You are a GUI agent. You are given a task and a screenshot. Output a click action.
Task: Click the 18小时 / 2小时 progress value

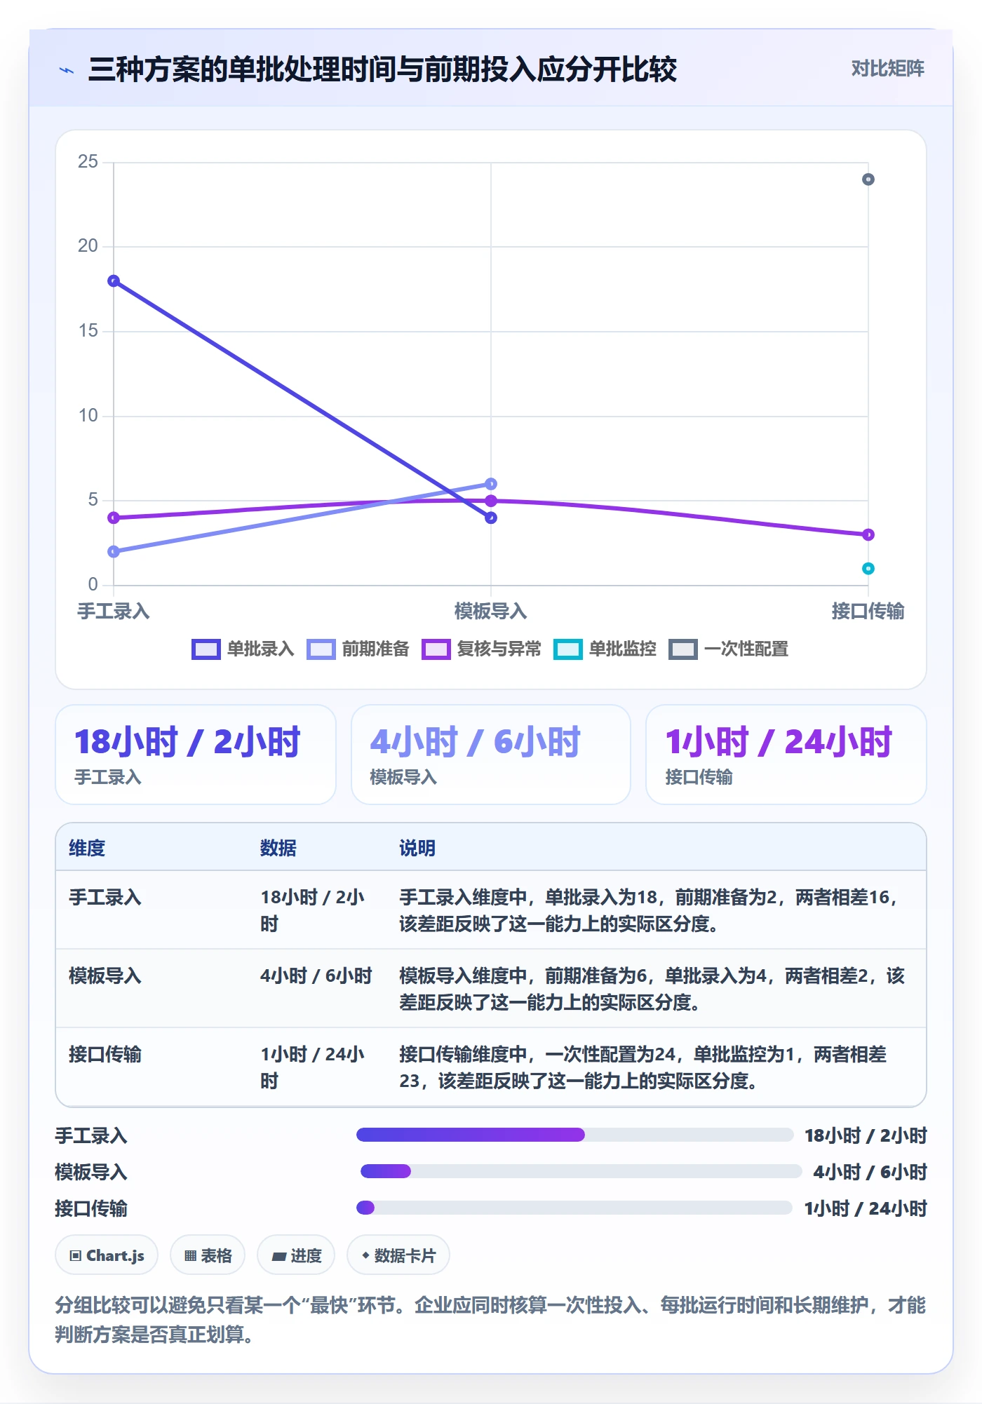[866, 1135]
